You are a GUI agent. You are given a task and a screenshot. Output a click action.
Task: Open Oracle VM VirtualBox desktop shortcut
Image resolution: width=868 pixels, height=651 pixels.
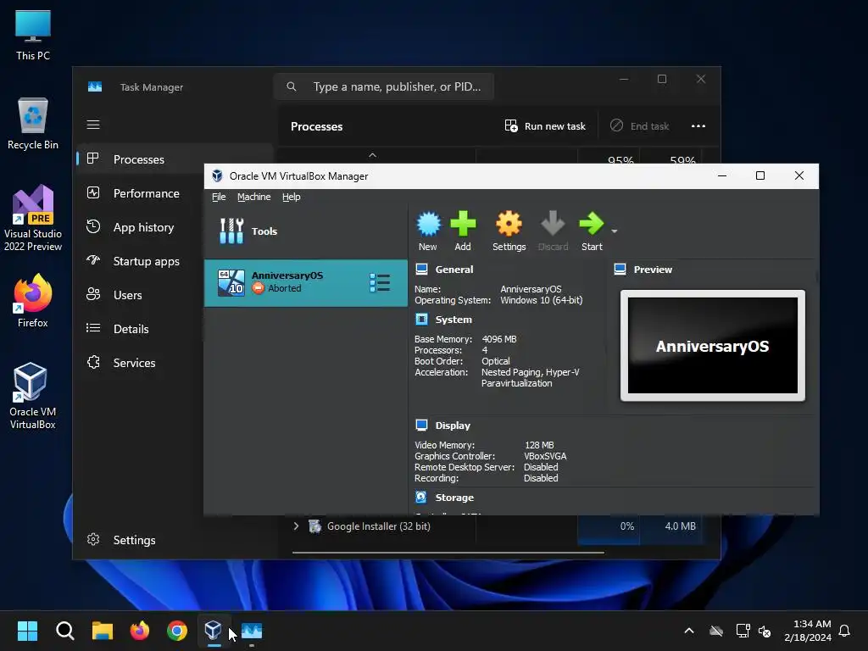33,396
